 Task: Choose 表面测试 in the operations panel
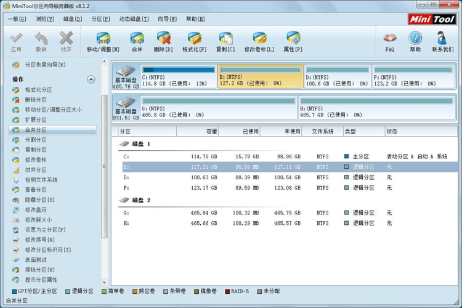click(x=36, y=260)
